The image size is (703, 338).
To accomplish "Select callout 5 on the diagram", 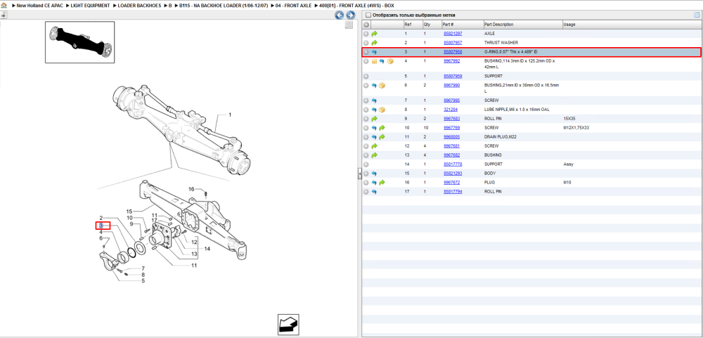I will point(143,280).
